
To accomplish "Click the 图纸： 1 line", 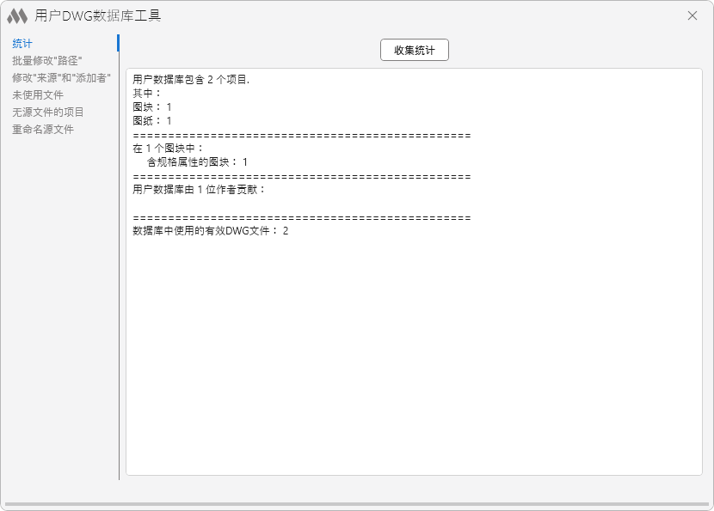I will (x=152, y=121).
